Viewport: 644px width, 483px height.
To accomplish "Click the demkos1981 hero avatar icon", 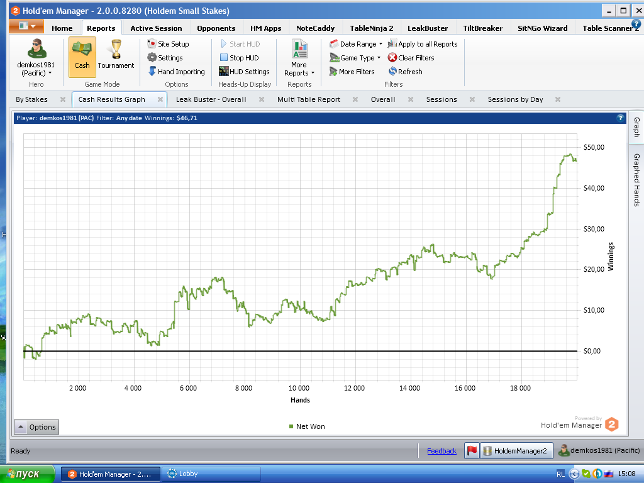I will point(36,48).
